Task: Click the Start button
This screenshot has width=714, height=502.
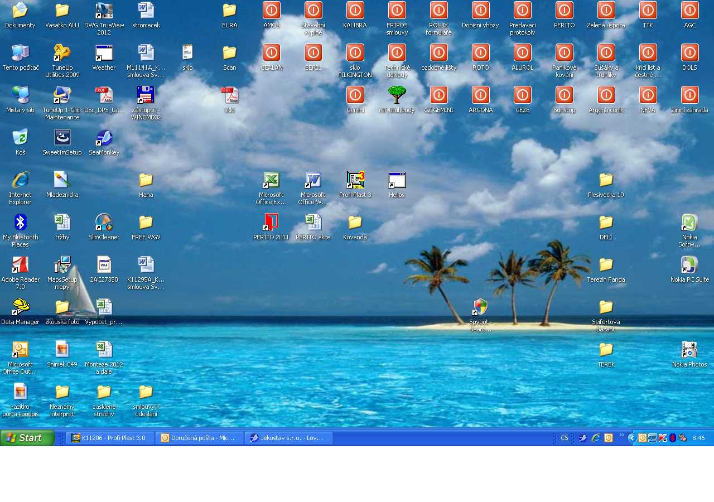Action: 27,438
